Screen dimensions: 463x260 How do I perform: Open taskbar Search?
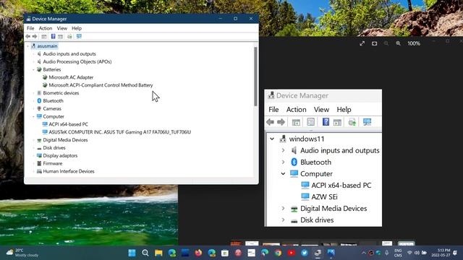click(145, 253)
